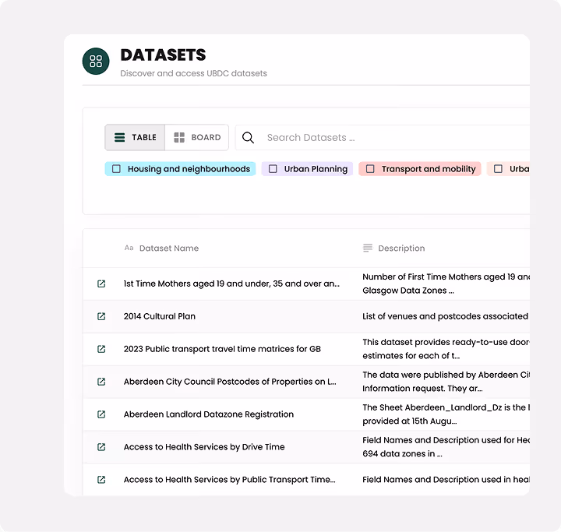The width and height of the screenshot is (561, 532).
Task: Tick the partially visible Urba... filter checkbox
Action: [498, 169]
